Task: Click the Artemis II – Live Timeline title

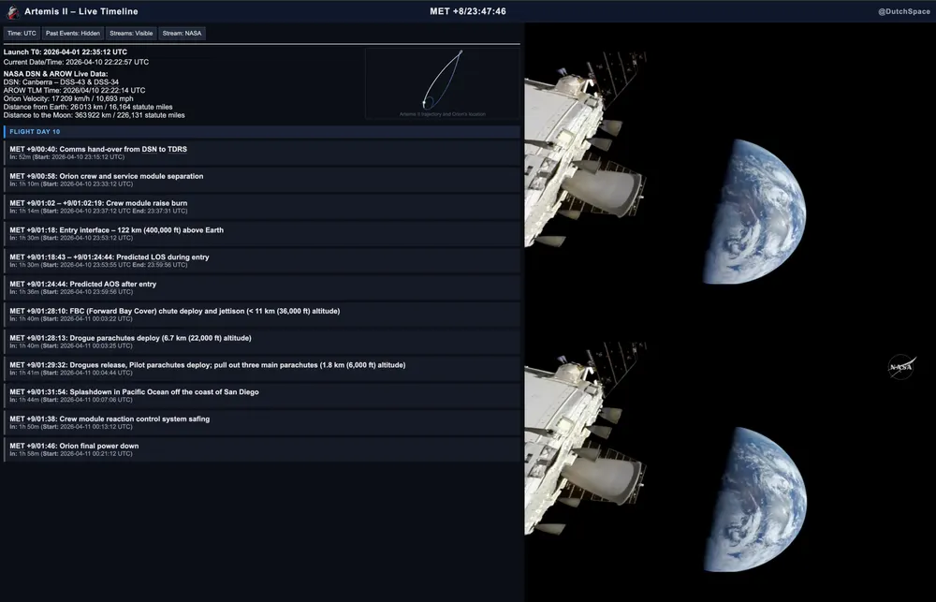Action: click(x=81, y=11)
